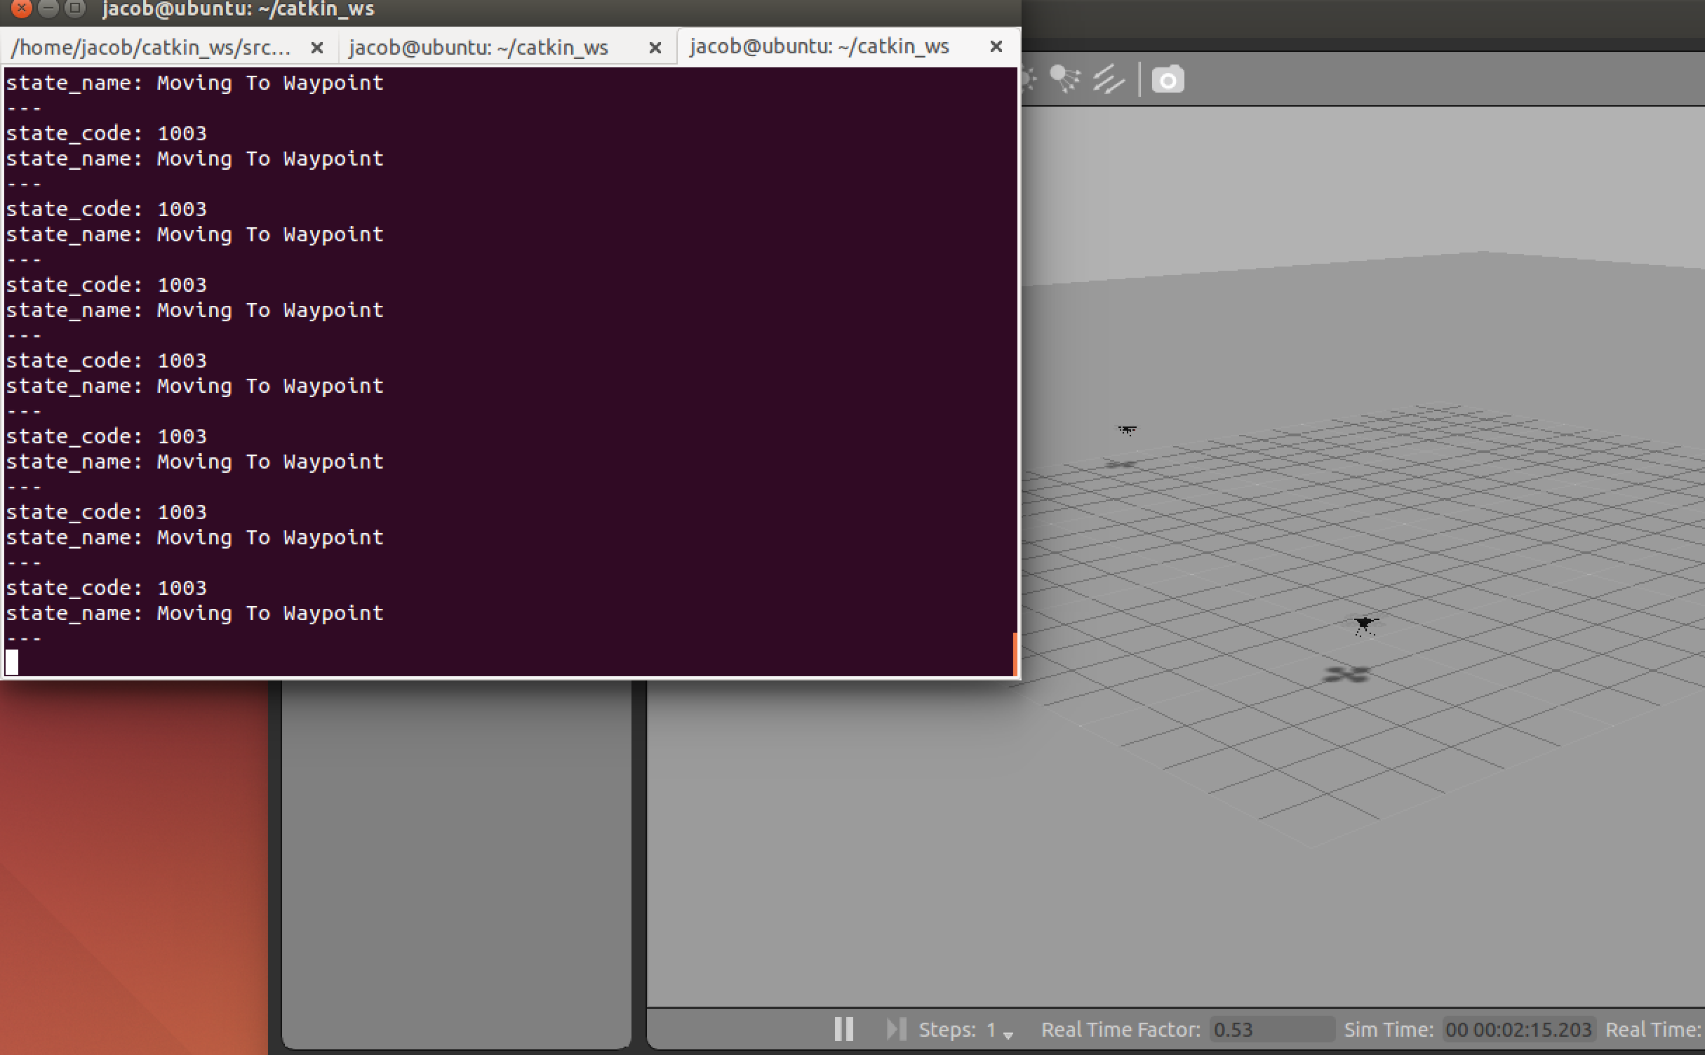The image size is (1705, 1055).
Task: Maximize the terminal window
Action: click(x=74, y=8)
